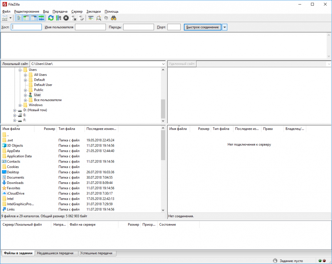Click the disconnect from server icon
The width and height of the screenshot is (332, 264).
coord(74,18)
